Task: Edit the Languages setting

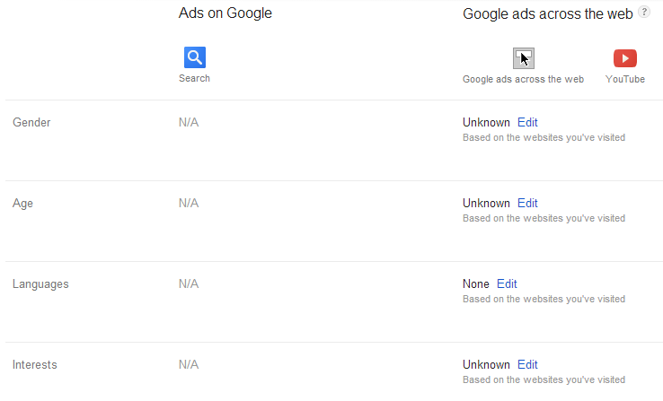Action: 507,284
